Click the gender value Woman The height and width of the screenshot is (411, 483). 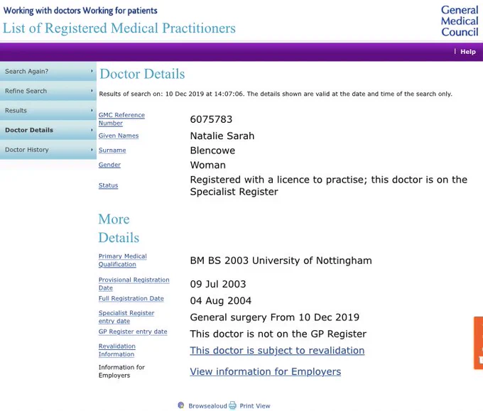208,165
